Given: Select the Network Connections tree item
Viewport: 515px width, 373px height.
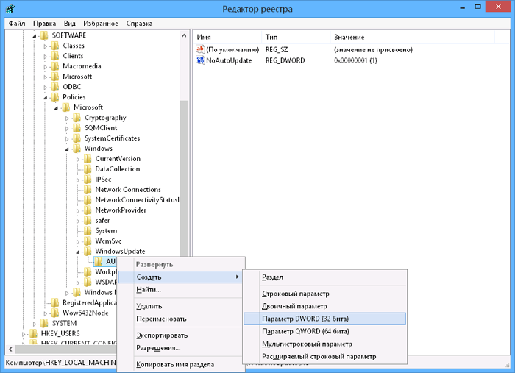Looking at the screenshot, I should pyautogui.click(x=127, y=190).
